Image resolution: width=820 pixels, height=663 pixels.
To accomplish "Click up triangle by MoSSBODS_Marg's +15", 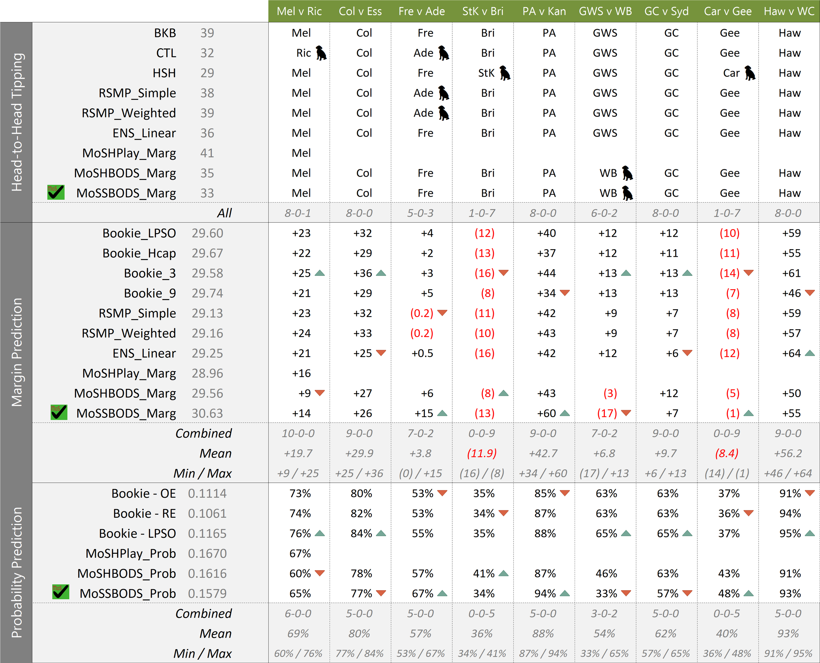I will [442, 413].
